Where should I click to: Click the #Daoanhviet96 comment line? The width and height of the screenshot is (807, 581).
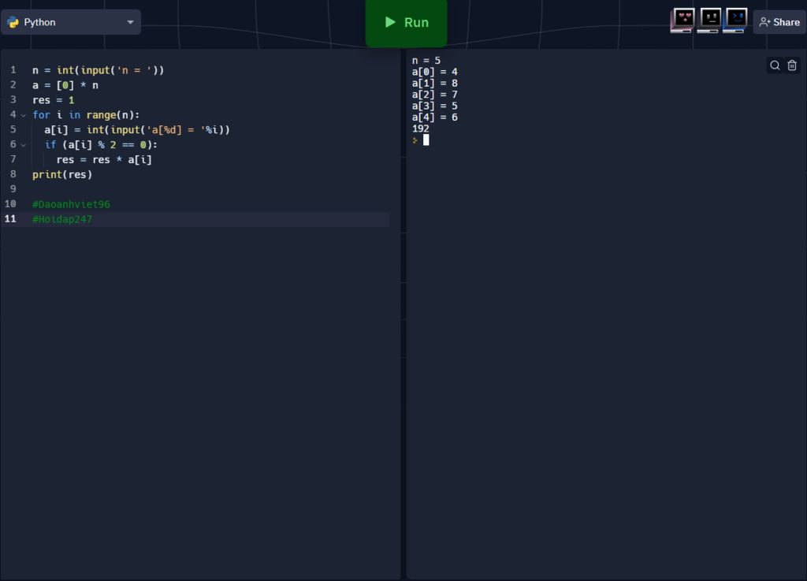[71, 204]
